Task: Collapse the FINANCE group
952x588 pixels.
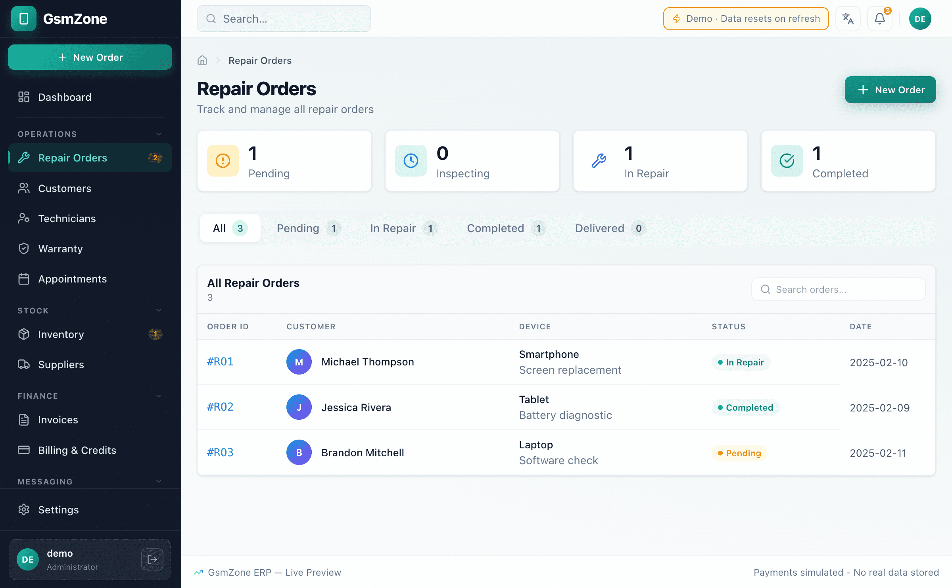Action: (x=158, y=396)
